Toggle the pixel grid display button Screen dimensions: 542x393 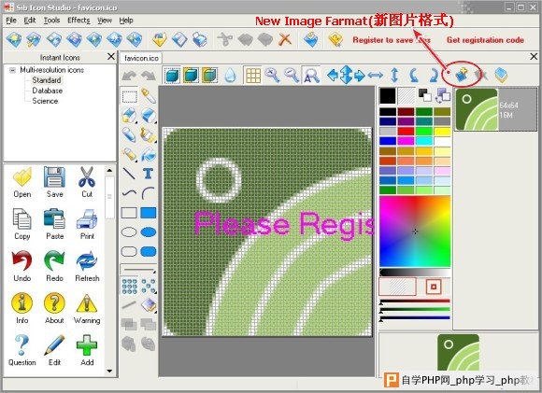click(253, 75)
